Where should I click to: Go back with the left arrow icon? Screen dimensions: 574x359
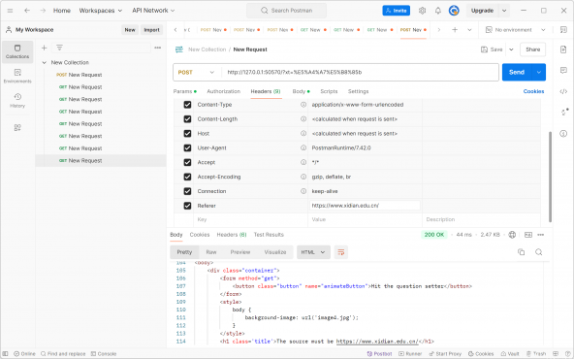[x=27, y=11]
